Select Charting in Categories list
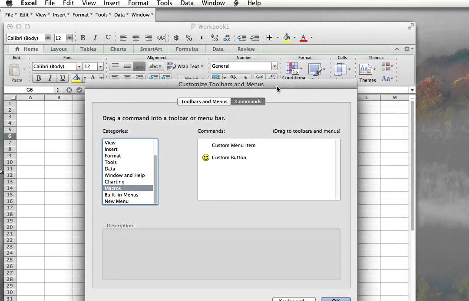Image resolution: width=469 pixels, height=301 pixels. click(x=128, y=182)
